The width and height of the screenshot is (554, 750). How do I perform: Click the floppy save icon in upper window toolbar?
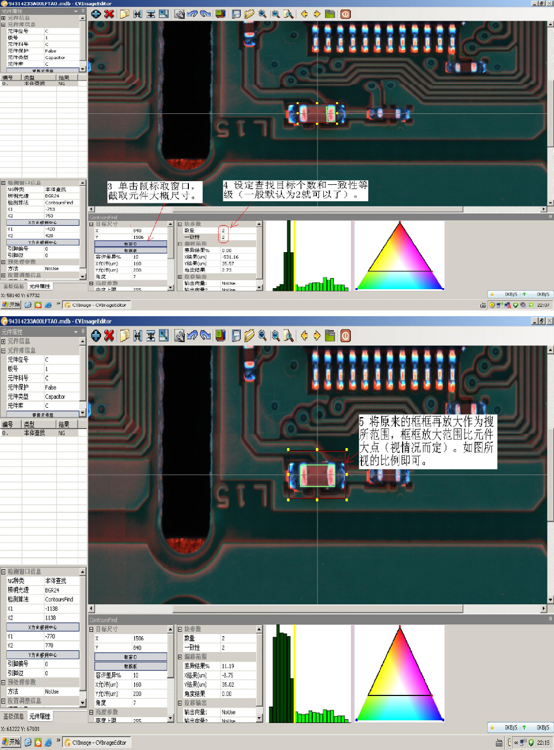coord(237,14)
